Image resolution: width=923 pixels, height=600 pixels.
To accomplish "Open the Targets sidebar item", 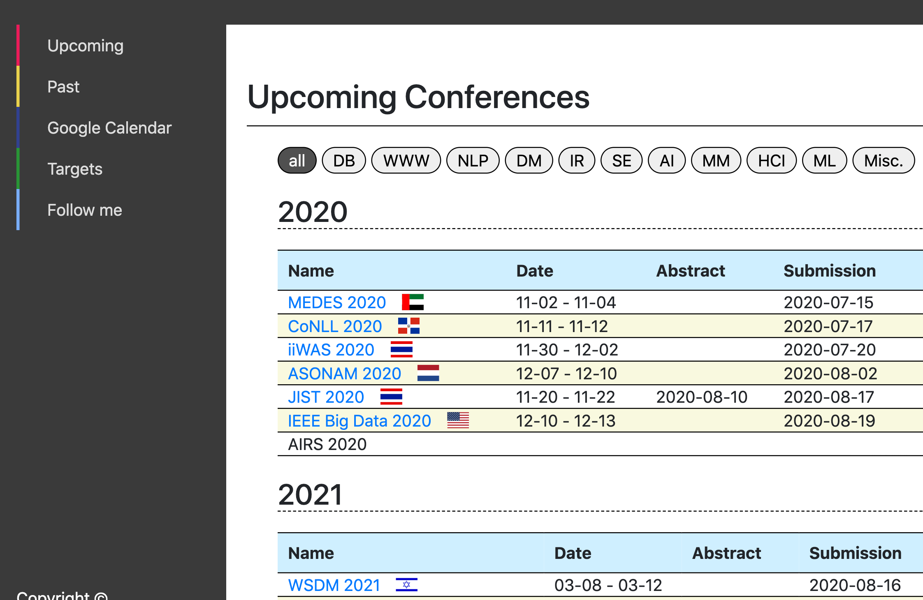I will [75, 169].
